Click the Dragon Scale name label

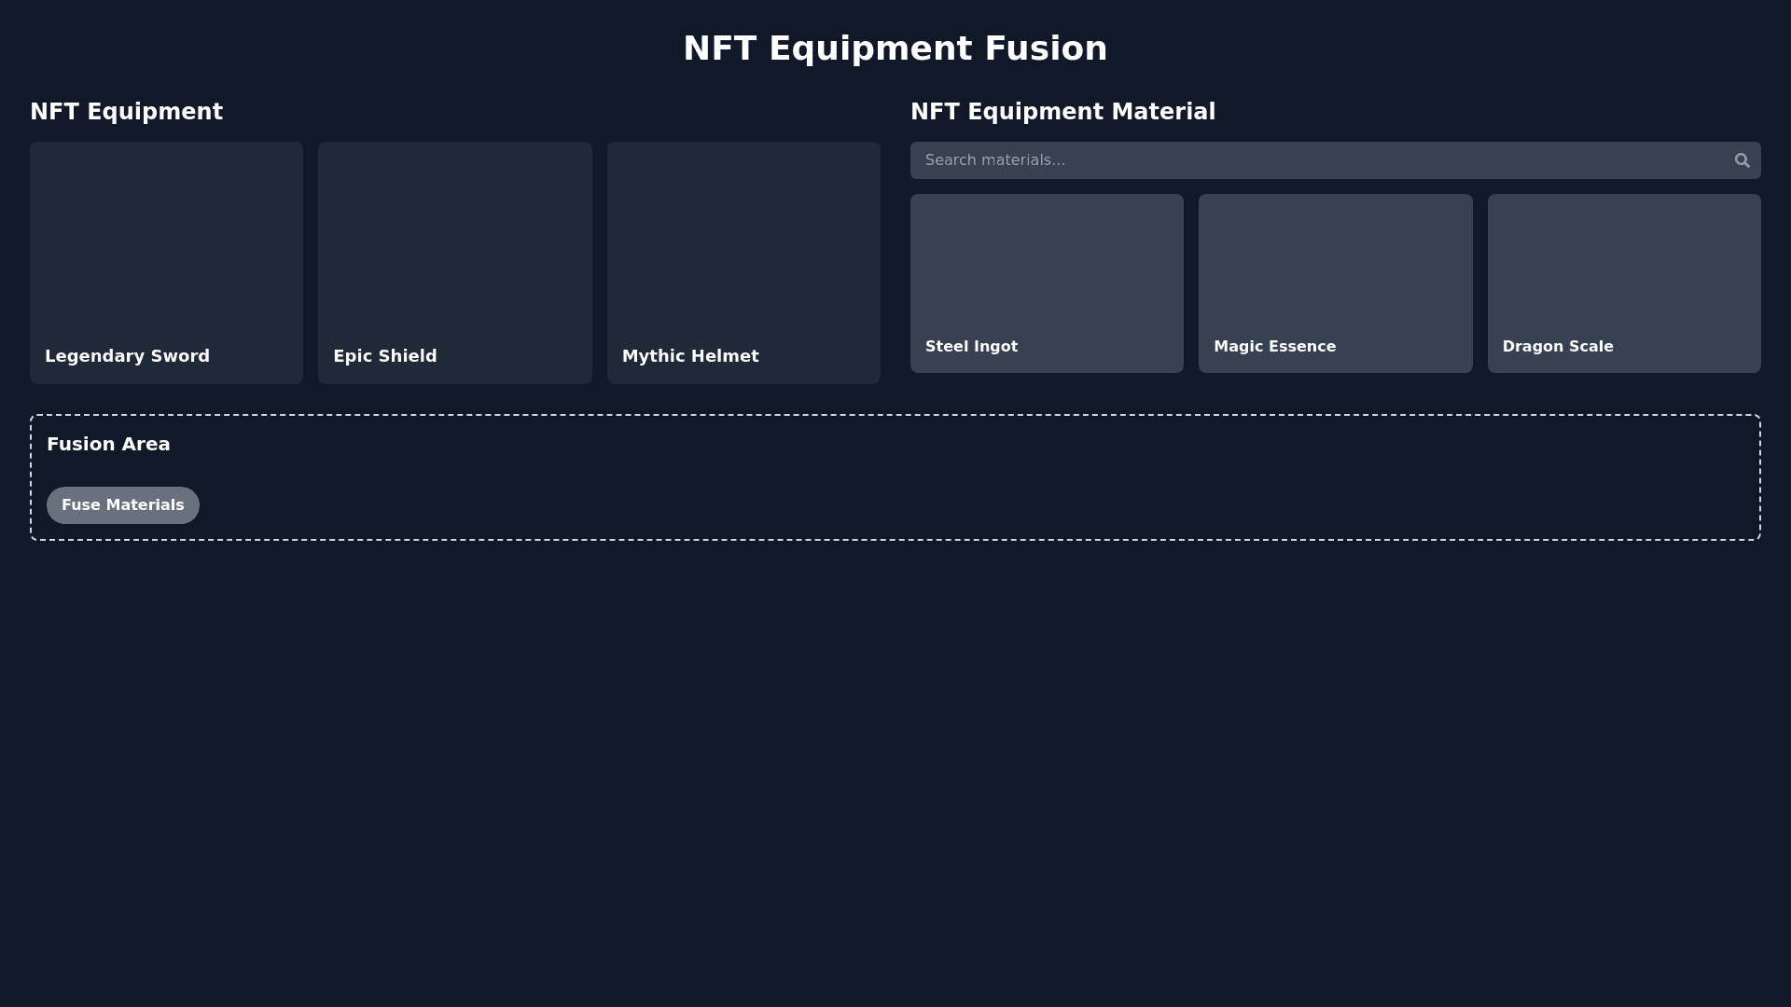coord(1558,347)
